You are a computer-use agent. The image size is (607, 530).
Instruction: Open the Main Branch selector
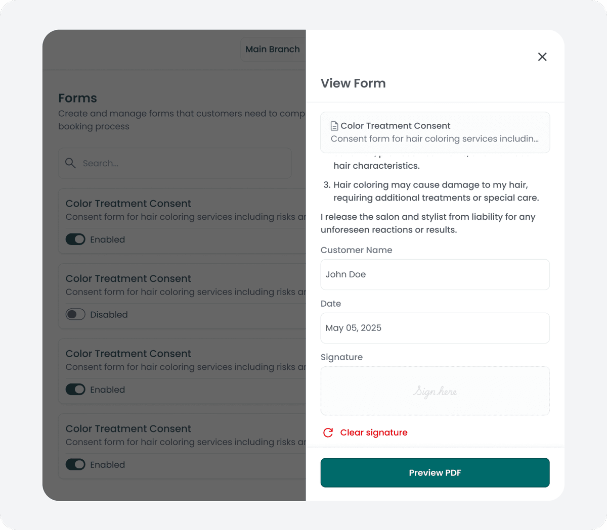[273, 49]
